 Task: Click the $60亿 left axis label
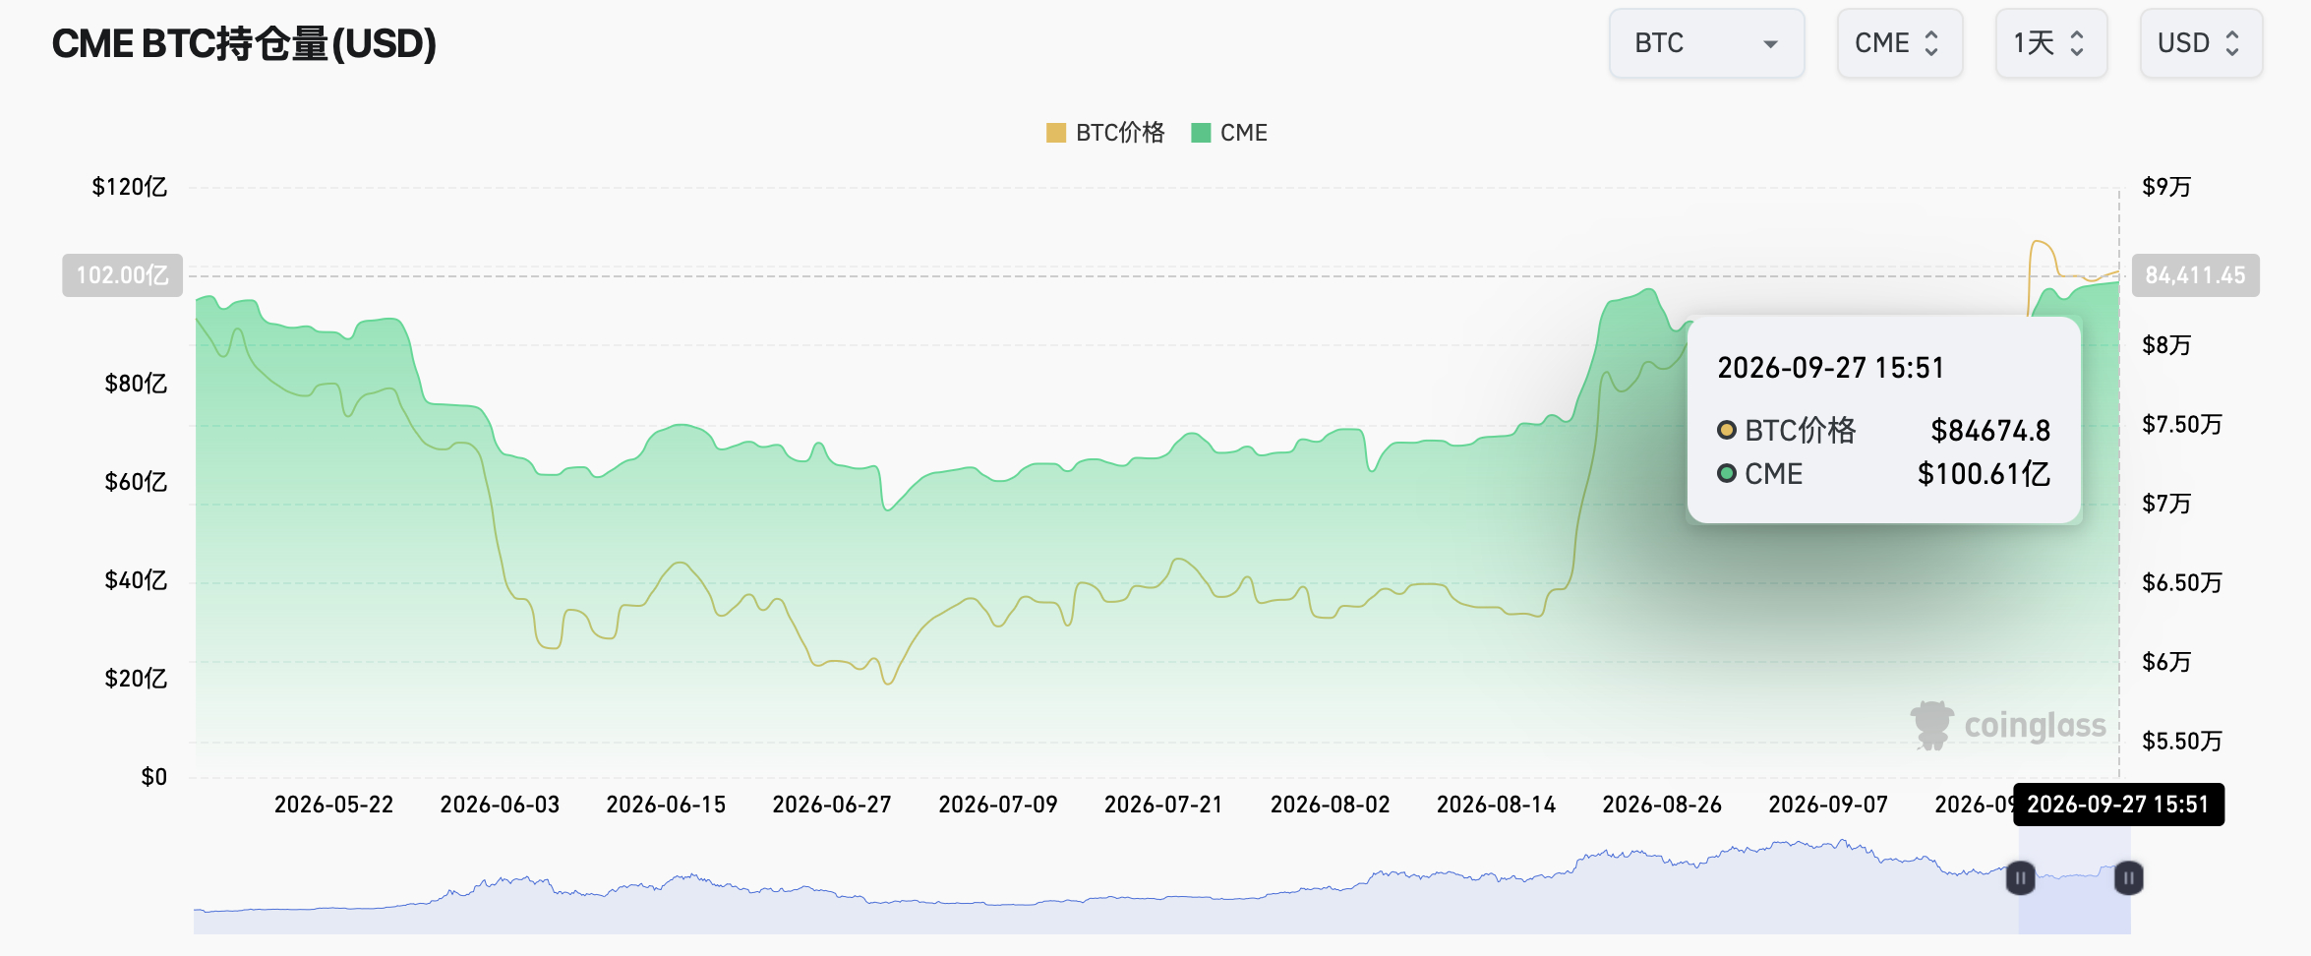[x=136, y=482]
